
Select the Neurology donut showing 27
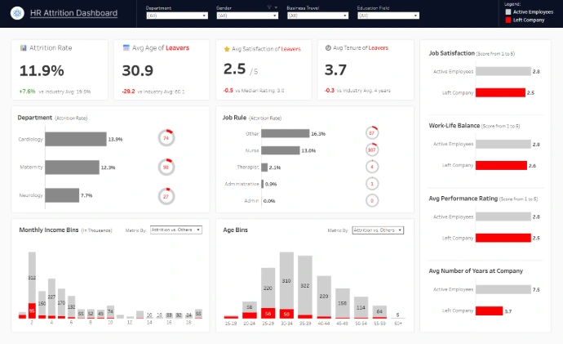[x=166, y=196]
